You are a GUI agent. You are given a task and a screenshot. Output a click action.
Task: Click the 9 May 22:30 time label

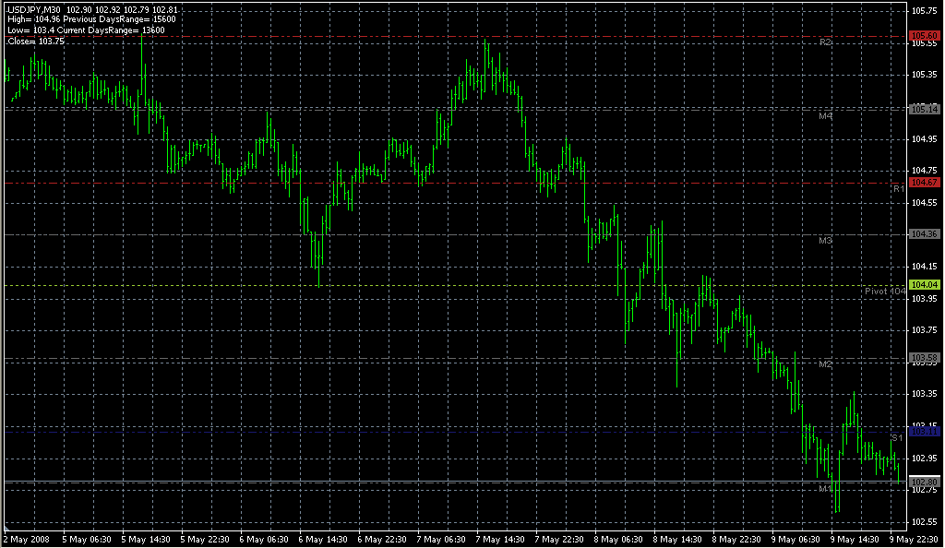(915, 540)
